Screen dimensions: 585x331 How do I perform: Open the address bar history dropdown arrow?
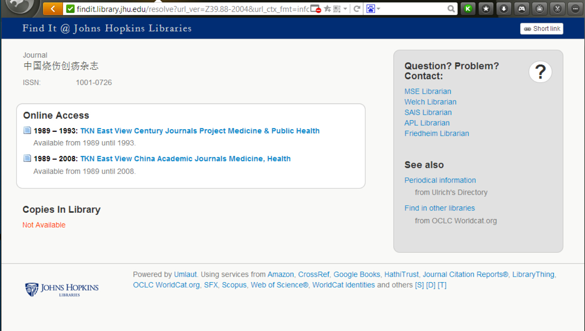click(x=346, y=9)
